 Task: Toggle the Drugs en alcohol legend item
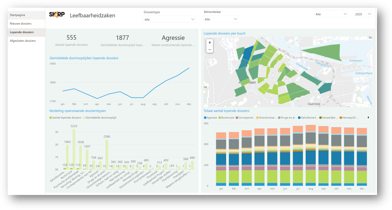(x=279, y=118)
